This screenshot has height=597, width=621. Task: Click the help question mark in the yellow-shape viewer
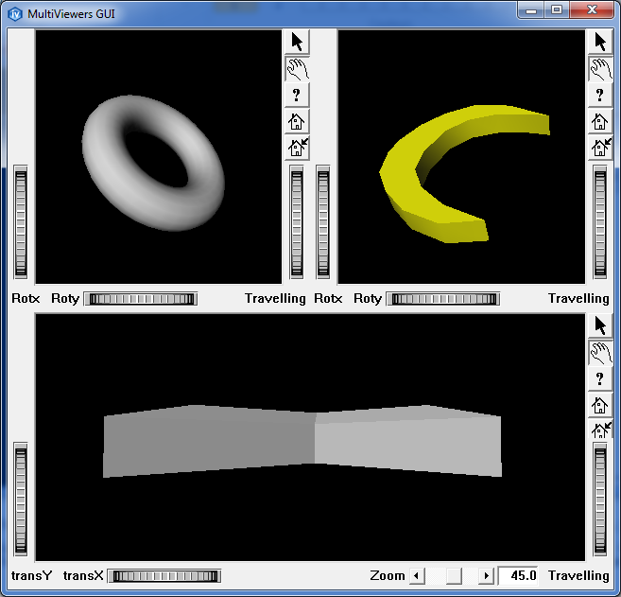coord(600,96)
